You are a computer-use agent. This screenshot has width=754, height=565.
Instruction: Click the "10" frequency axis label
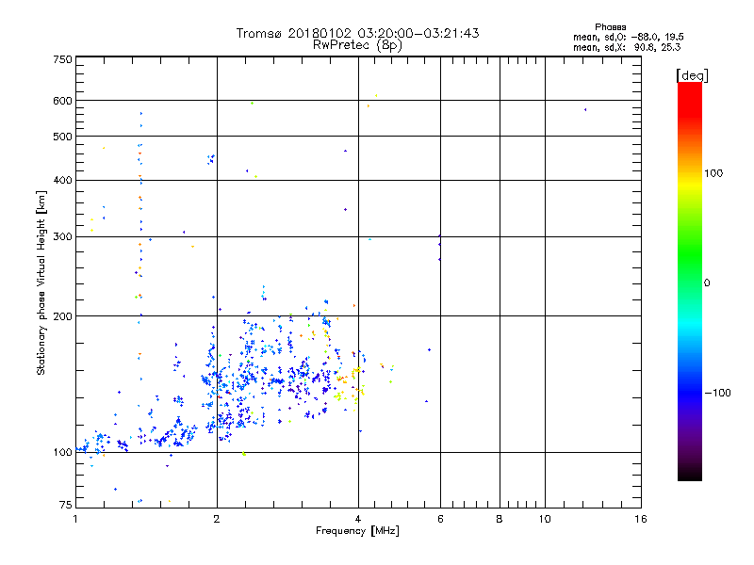pos(545,519)
